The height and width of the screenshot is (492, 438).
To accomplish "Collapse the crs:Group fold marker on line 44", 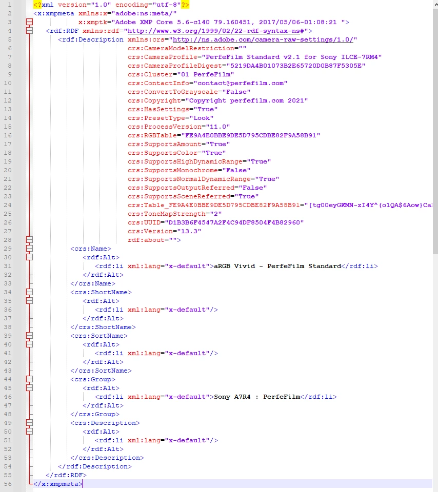I will [x=29, y=379].
